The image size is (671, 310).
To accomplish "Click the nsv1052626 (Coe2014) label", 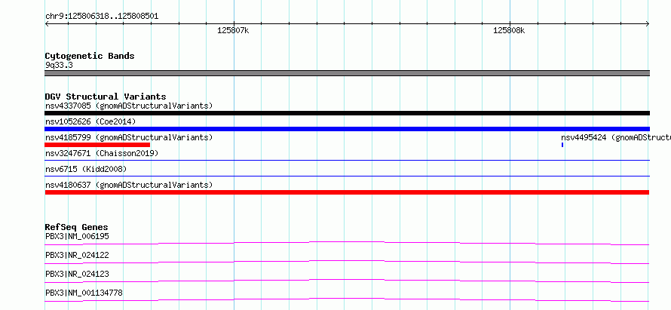I will click(x=90, y=121).
